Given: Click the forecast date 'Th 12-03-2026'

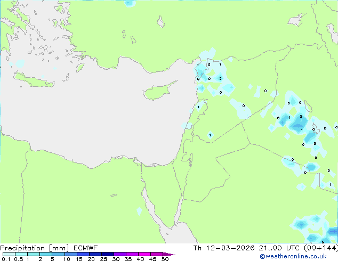Looking at the screenshot, I should (224, 248).
